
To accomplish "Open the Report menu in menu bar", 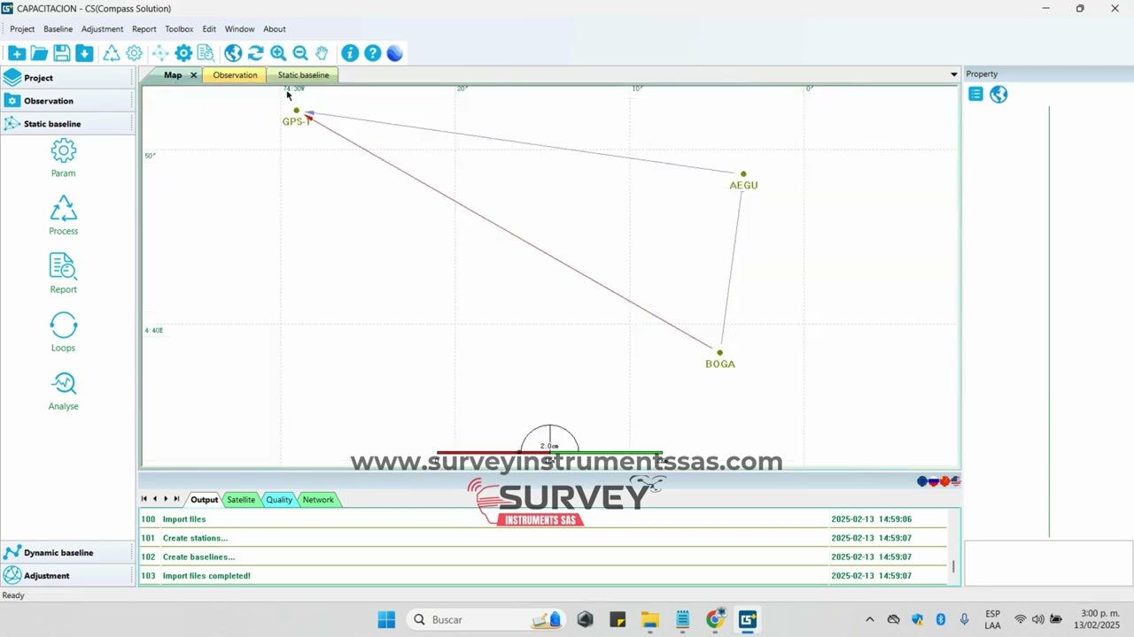I will tap(144, 29).
